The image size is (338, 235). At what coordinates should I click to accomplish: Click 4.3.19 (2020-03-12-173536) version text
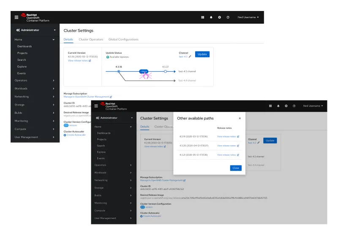[x=194, y=136]
